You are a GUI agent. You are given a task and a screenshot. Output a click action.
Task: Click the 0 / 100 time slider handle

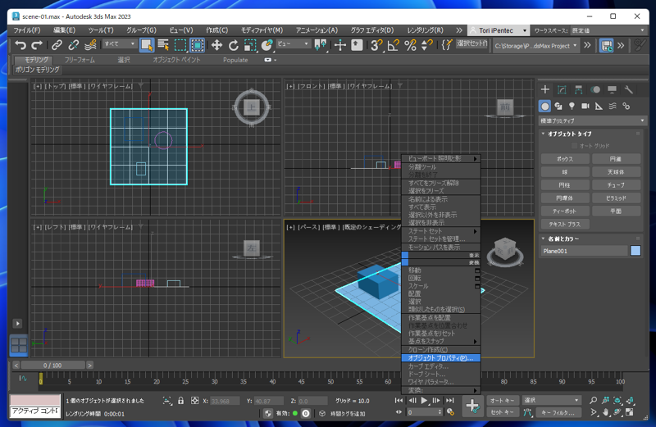[x=52, y=365]
